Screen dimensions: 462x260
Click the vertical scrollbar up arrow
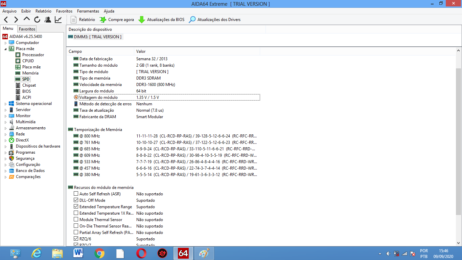459,50
